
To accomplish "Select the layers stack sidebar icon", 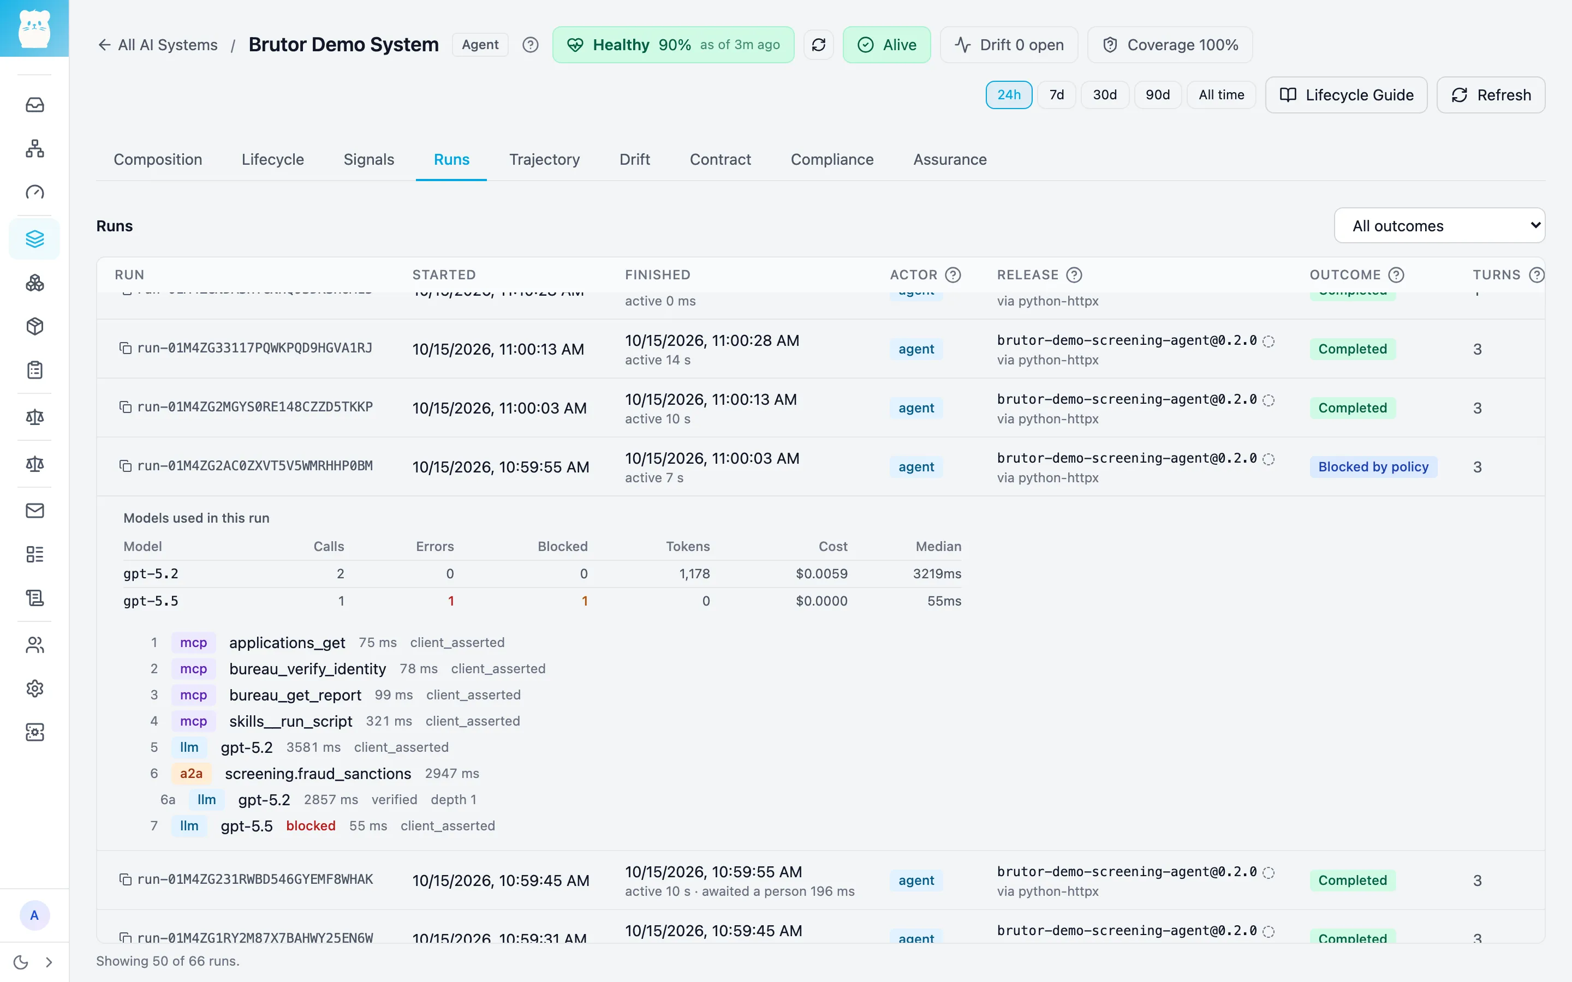I will pyautogui.click(x=34, y=239).
